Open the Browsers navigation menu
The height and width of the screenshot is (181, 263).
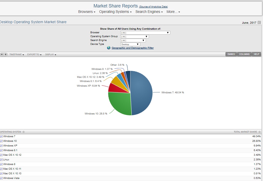click(86, 12)
